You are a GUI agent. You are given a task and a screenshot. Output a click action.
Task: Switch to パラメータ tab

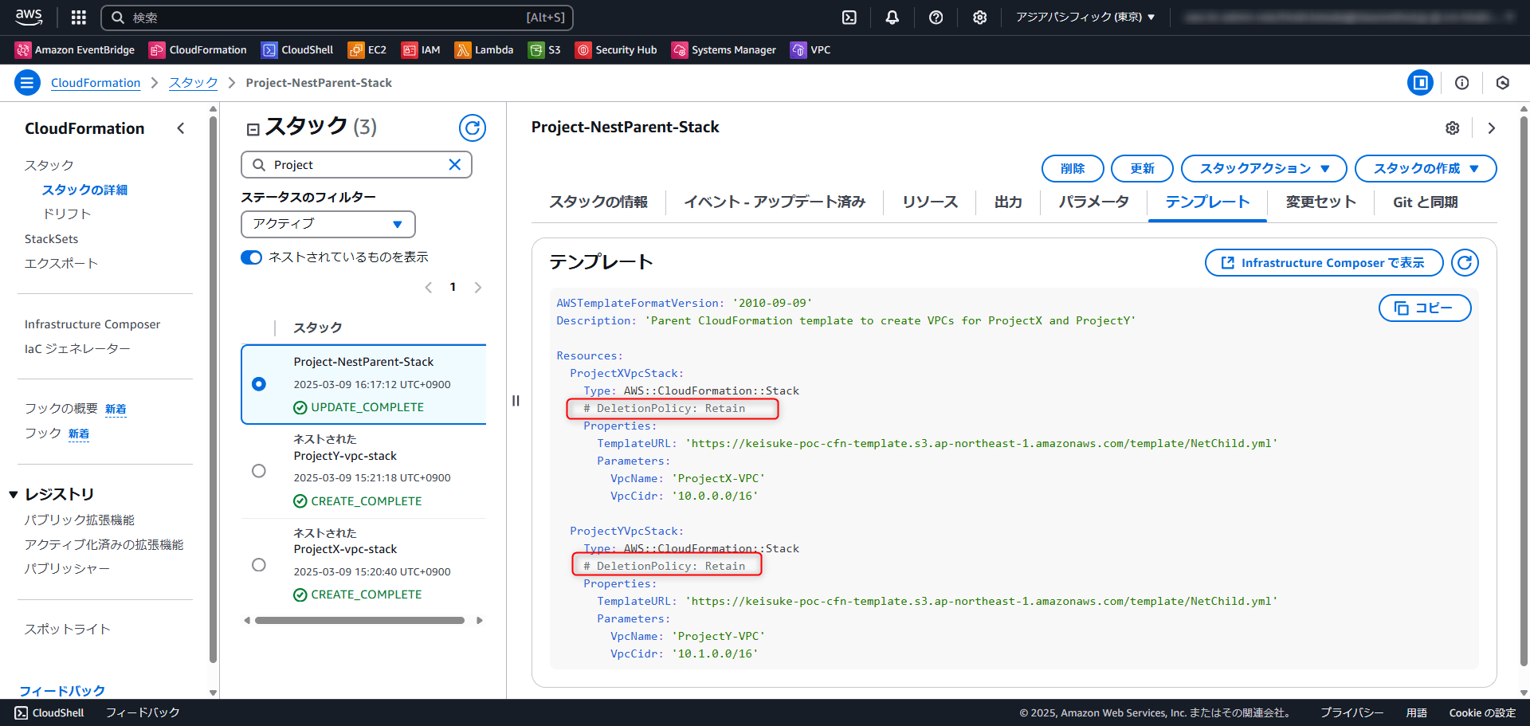coord(1094,202)
